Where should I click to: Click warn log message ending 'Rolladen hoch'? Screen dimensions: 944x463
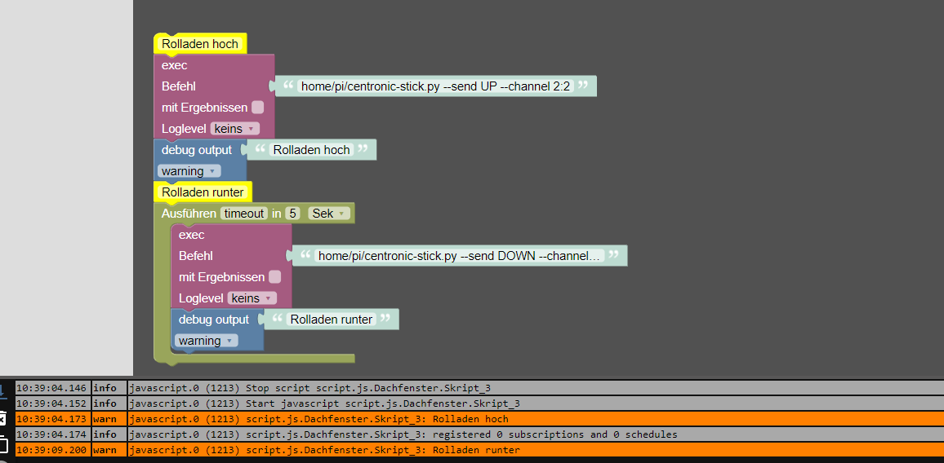(318, 419)
